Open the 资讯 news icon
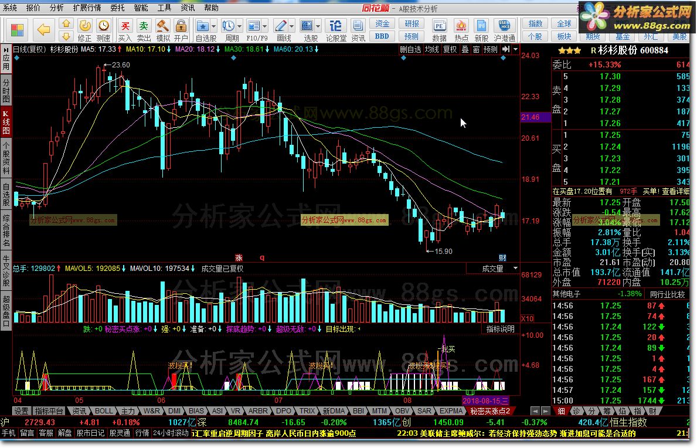The image size is (697, 448). click(358, 26)
